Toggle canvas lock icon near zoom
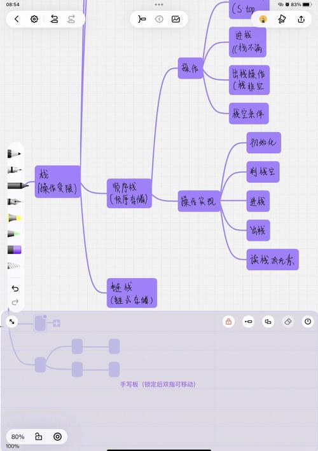The image size is (318, 451). pos(38,436)
